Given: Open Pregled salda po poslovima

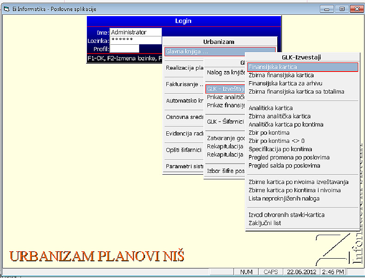Looking at the screenshot, I should coord(284,166).
